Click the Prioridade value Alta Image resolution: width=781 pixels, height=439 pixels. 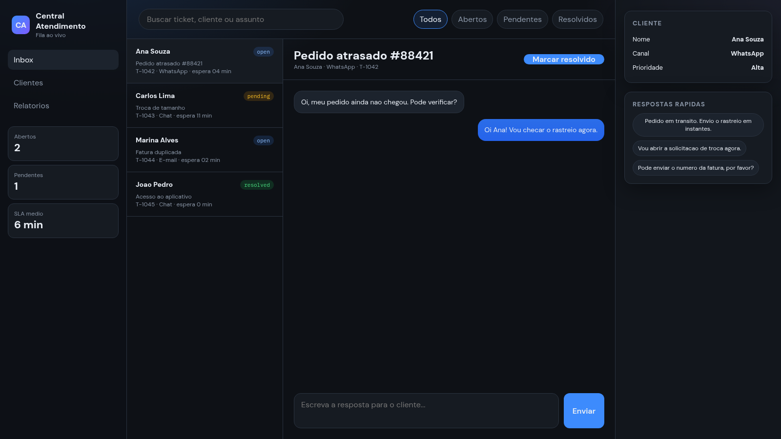tap(757, 67)
